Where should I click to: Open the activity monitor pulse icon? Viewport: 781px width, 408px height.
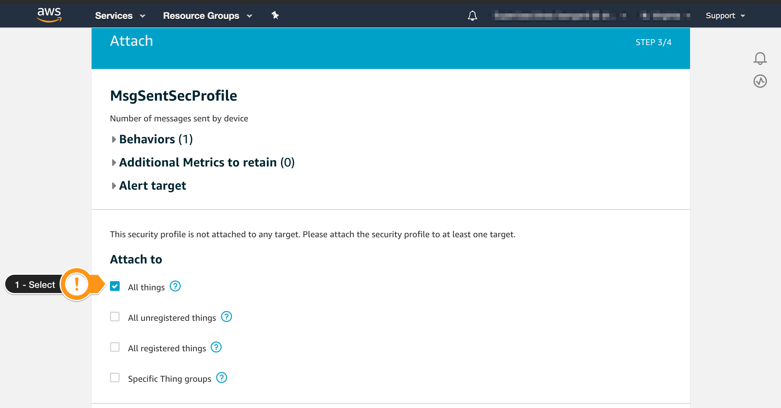760,81
